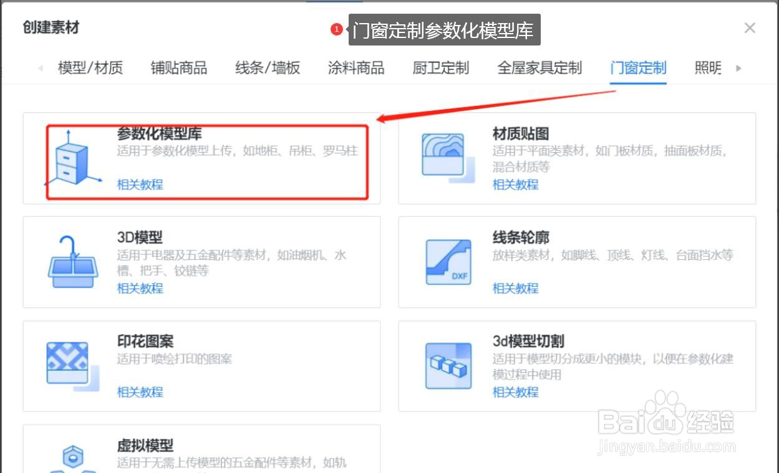
Task: Click the 材质贴图 texture icon
Action: 448,159
